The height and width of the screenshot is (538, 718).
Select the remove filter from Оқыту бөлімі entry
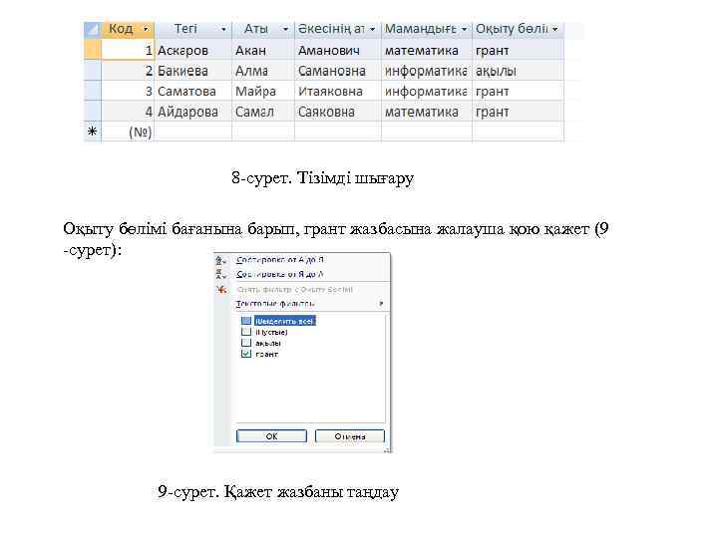(295, 290)
